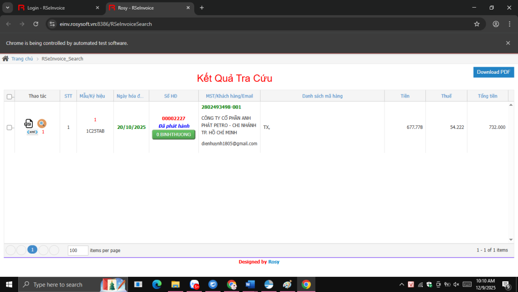Image resolution: width=518 pixels, height=292 pixels.
Task: Open Microsoft Word from the taskbar
Action: click(x=250, y=284)
